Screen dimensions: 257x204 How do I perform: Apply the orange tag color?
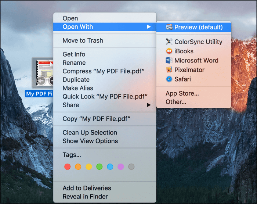click(78, 167)
